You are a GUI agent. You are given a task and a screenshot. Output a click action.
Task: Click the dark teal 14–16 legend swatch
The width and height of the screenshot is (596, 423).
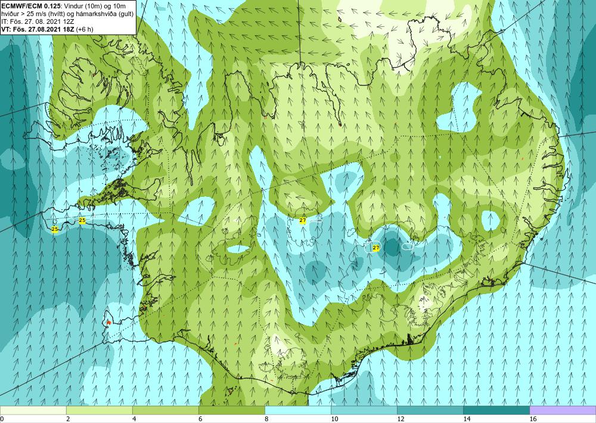point(496,410)
